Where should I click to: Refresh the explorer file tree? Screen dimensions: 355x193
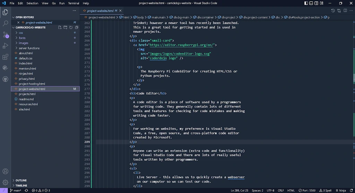[71, 27]
